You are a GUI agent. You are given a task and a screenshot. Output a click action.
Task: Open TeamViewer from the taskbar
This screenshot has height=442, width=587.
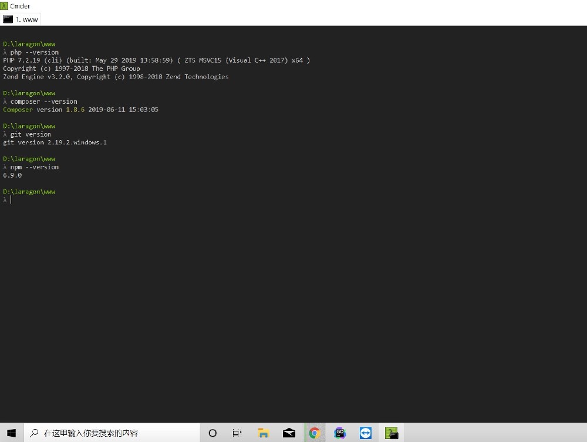coord(366,433)
